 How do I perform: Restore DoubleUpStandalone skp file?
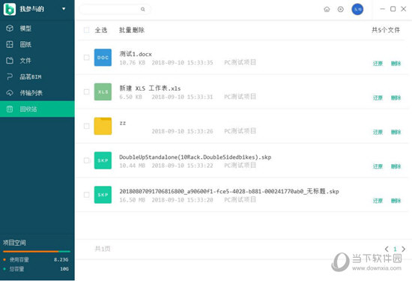pyautogui.click(x=378, y=166)
